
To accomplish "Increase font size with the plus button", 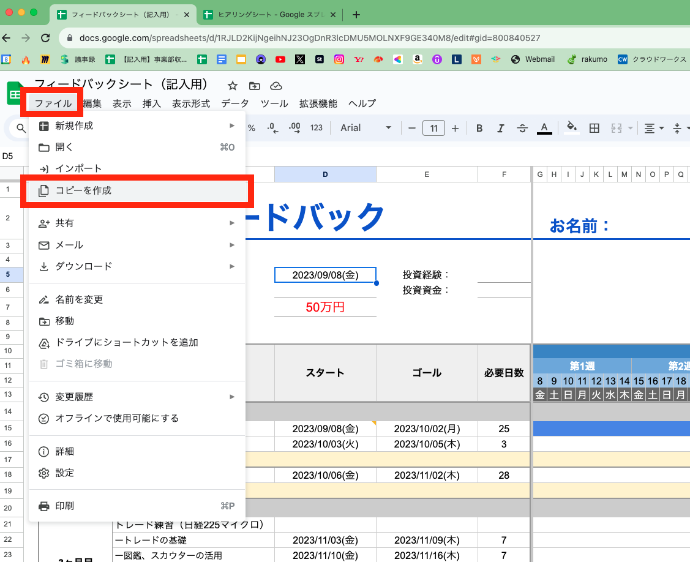I will (x=456, y=128).
